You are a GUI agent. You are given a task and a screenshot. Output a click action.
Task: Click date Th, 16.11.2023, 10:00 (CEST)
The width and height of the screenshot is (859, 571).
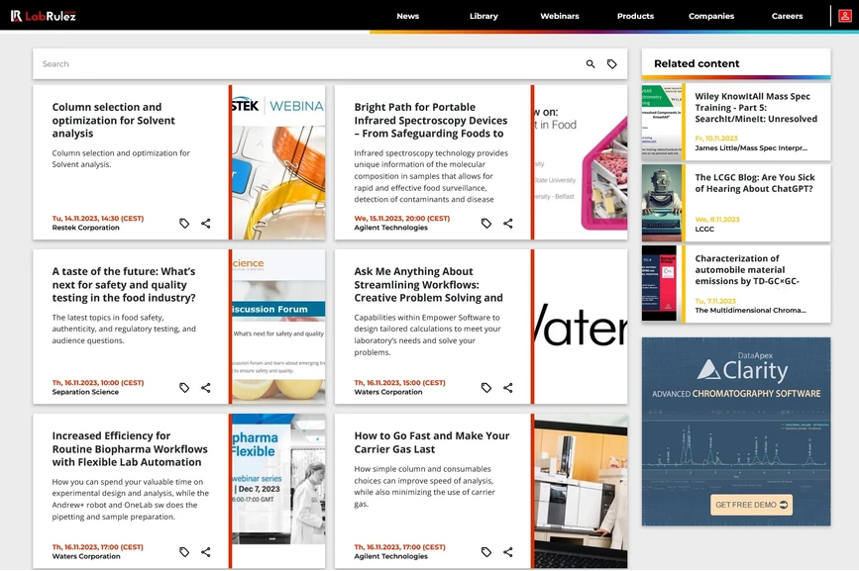(x=97, y=383)
